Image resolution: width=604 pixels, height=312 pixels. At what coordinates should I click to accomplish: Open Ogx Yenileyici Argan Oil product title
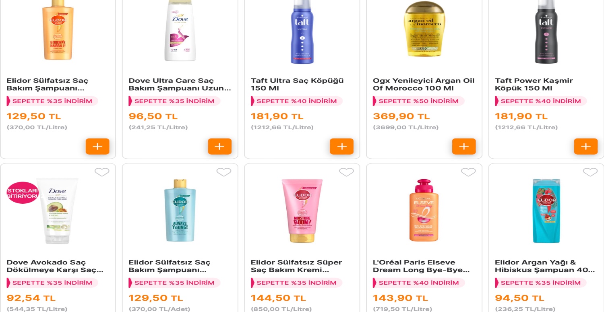424,85
